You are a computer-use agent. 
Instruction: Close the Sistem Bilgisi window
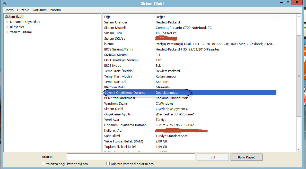pyautogui.click(x=297, y=2)
